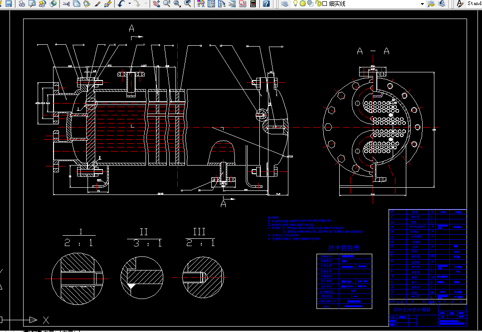Toggle the layer on/off lightbulb
The width and height of the screenshot is (482, 332).
coord(296,4)
